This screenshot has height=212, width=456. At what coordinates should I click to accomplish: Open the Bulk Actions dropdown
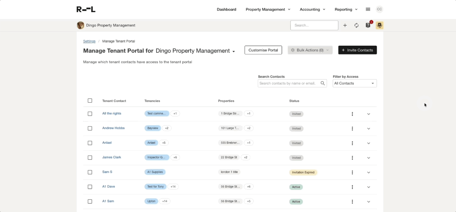(x=310, y=50)
